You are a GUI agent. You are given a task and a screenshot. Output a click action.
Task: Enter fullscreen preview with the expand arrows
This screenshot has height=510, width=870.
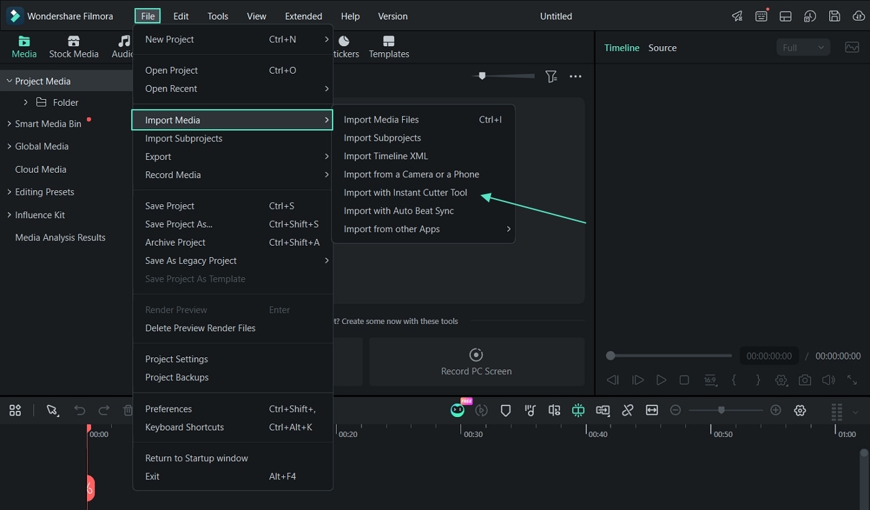(852, 379)
